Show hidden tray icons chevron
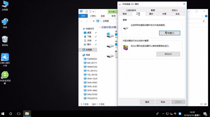 [163, 114]
